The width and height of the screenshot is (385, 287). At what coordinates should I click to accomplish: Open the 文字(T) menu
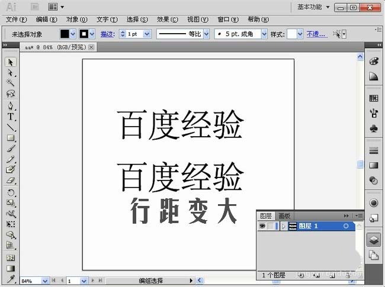click(x=107, y=20)
